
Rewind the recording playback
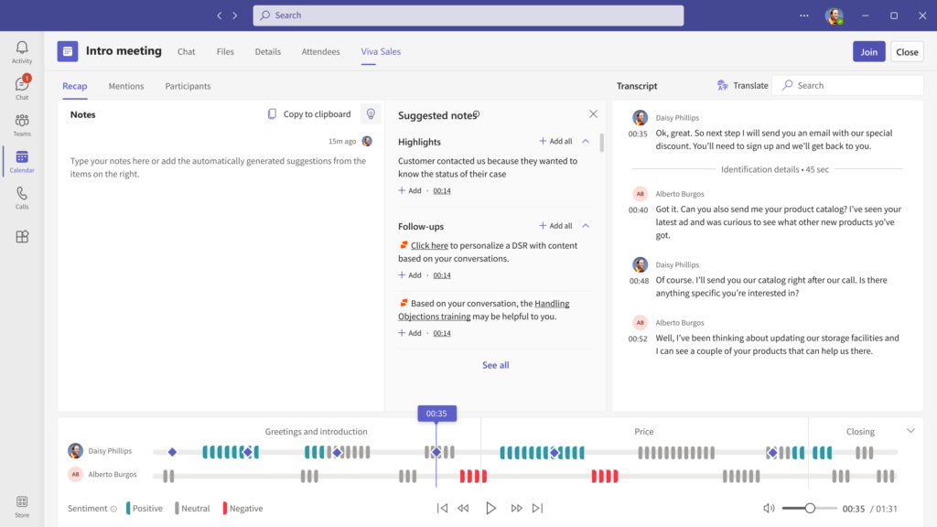click(463, 508)
